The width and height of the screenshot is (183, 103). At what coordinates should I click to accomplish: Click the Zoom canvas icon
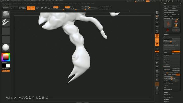pyautogui.click(x=157, y=23)
